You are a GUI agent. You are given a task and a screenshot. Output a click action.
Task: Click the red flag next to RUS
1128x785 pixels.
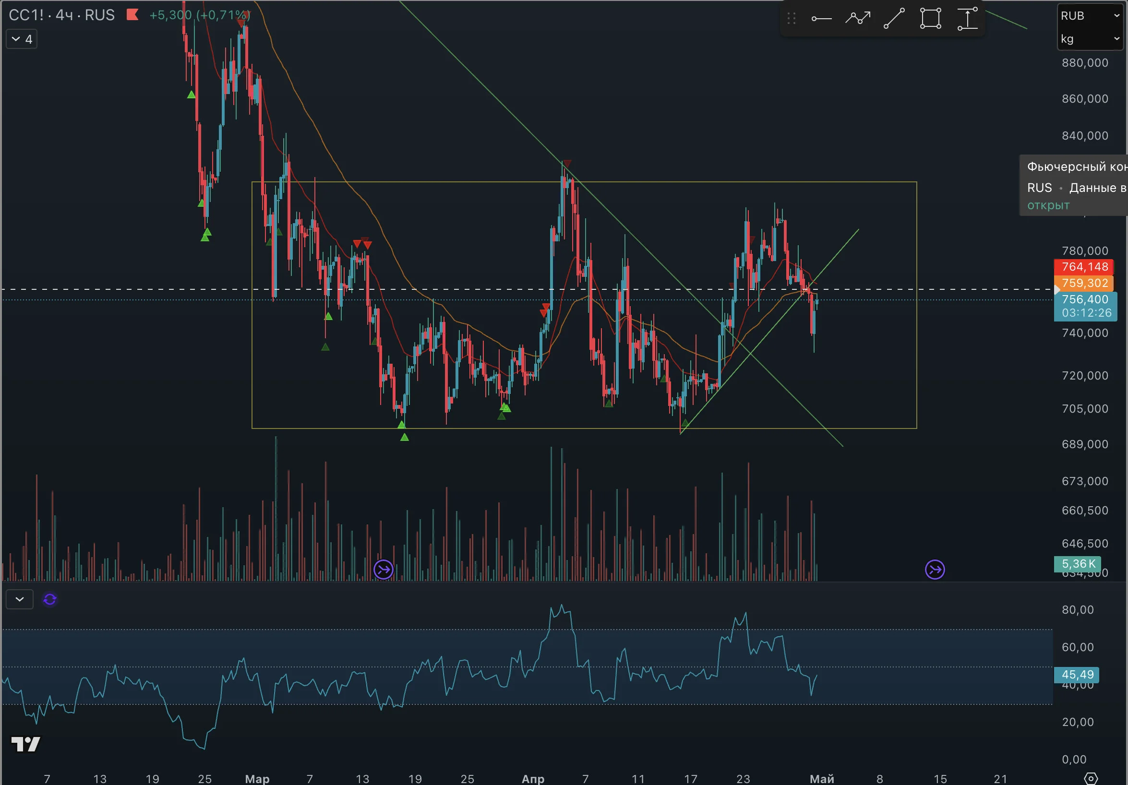[132, 15]
